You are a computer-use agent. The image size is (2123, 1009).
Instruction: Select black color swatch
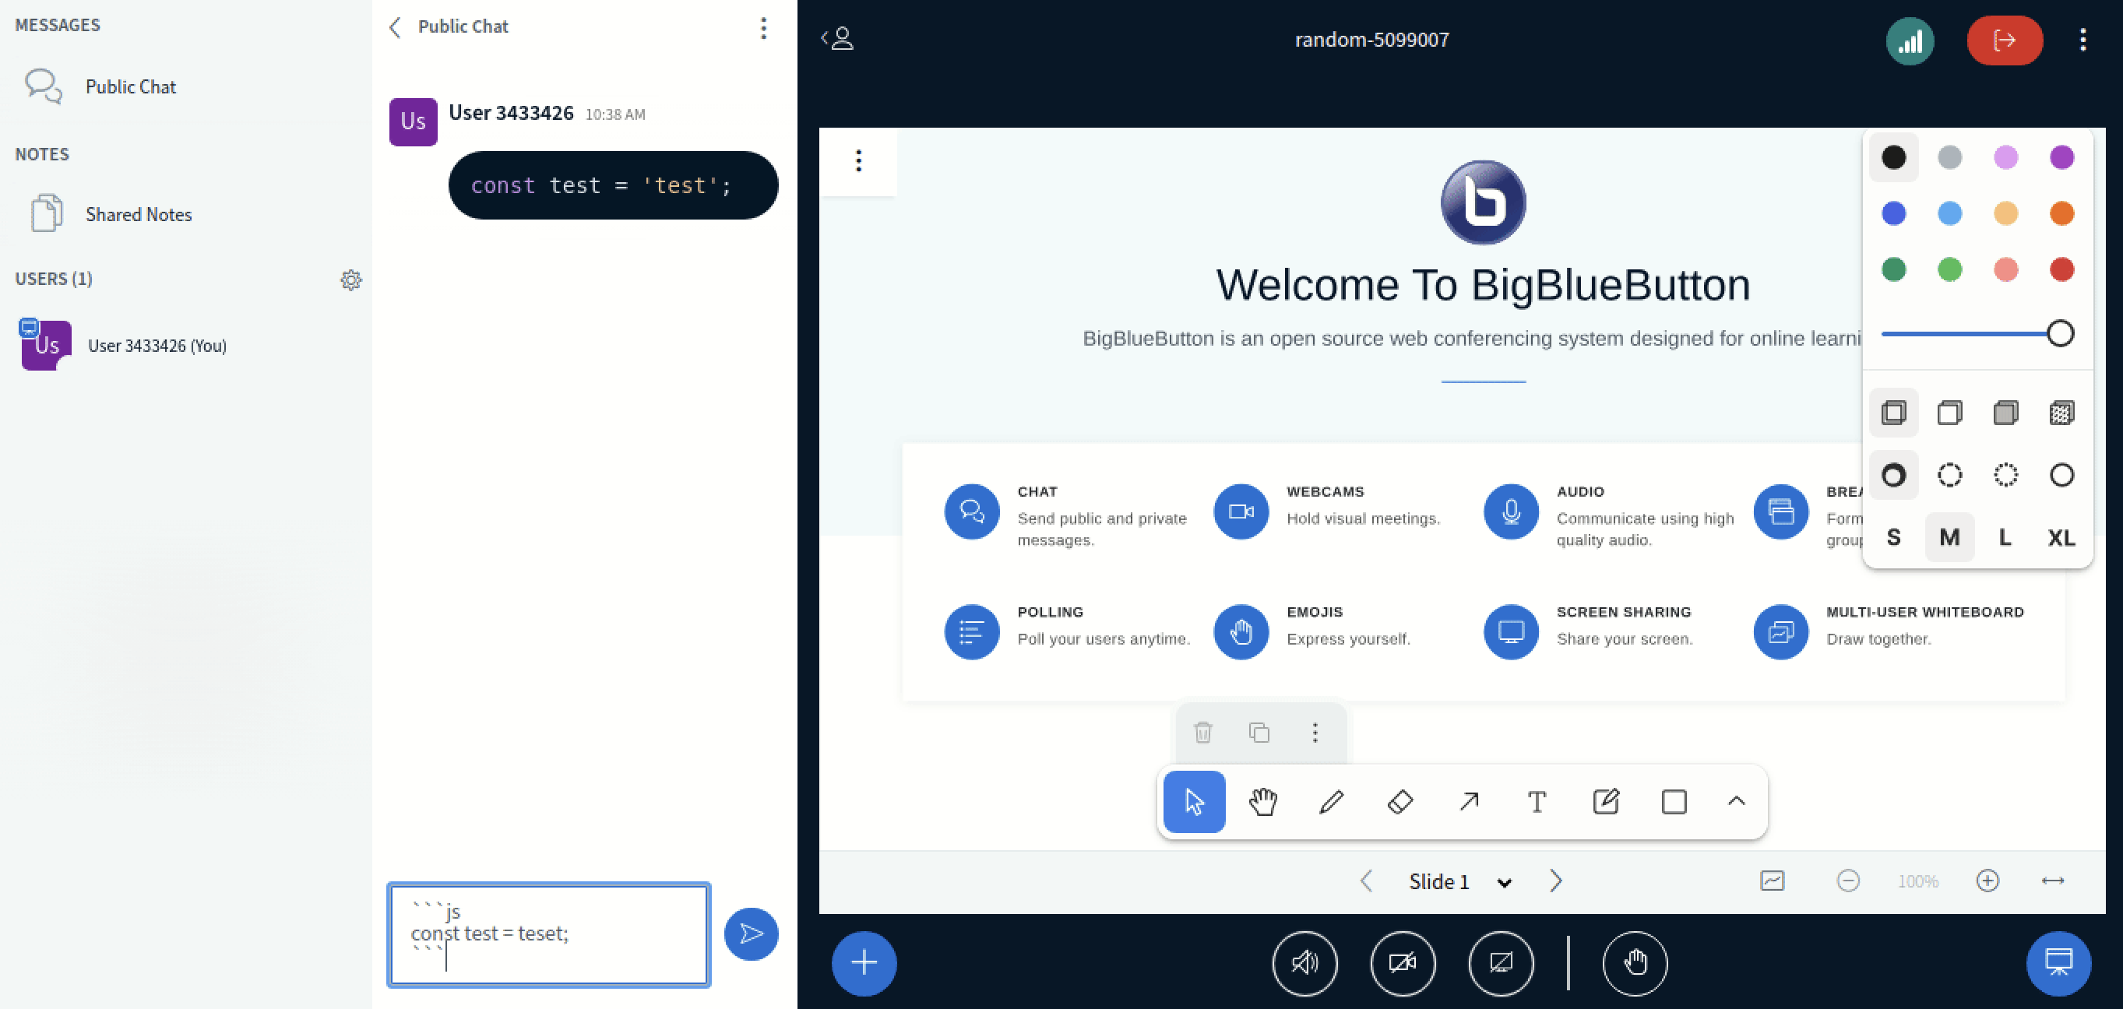(x=1893, y=157)
